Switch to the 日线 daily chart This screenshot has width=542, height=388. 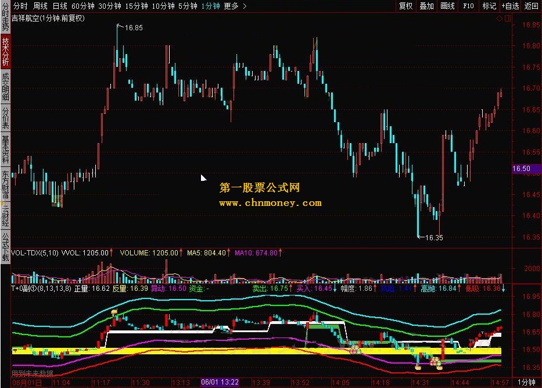(x=60, y=6)
